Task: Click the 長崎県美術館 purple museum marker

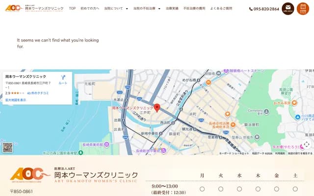Action: click(x=107, y=144)
